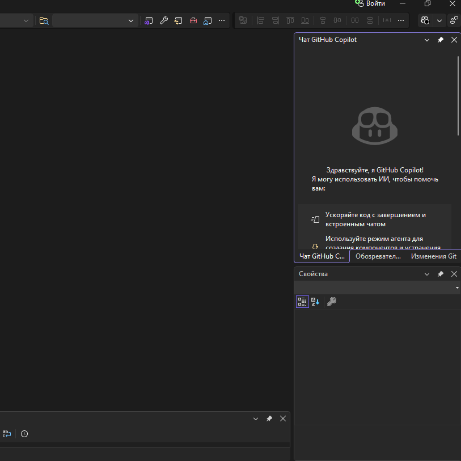The image size is (461, 461).
Task: Click the Send Feedback icon
Action: point(454,20)
